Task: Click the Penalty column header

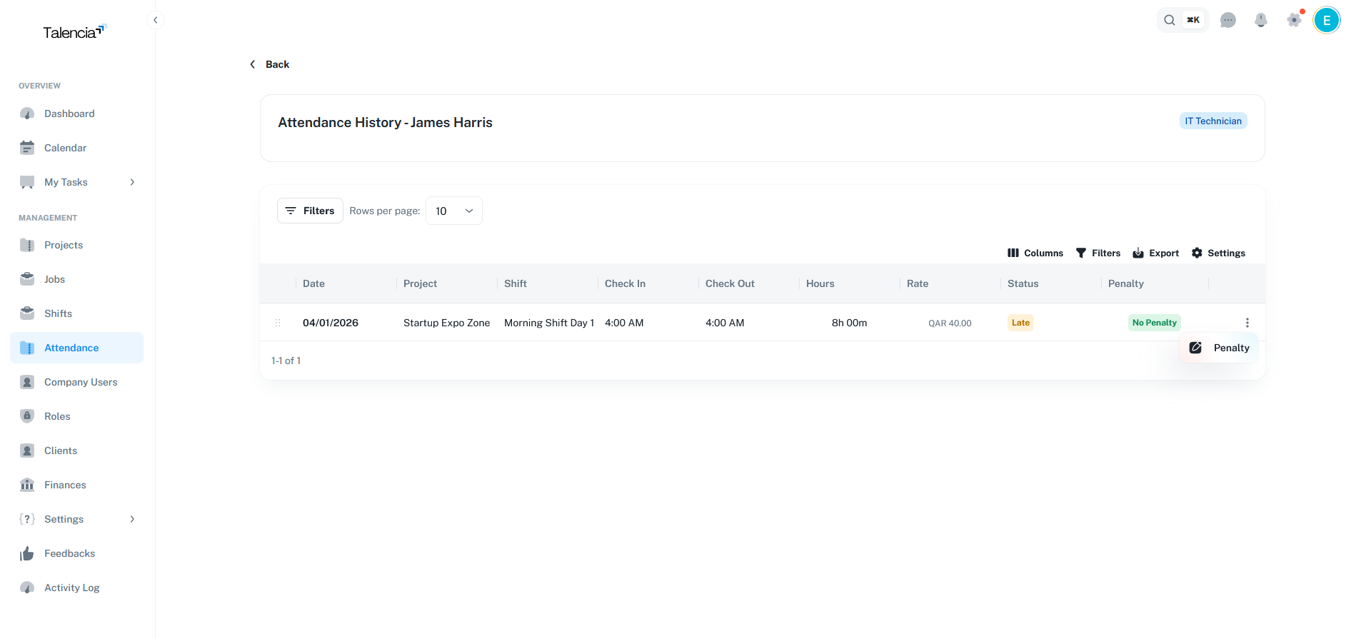Action: [x=1126, y=283]
